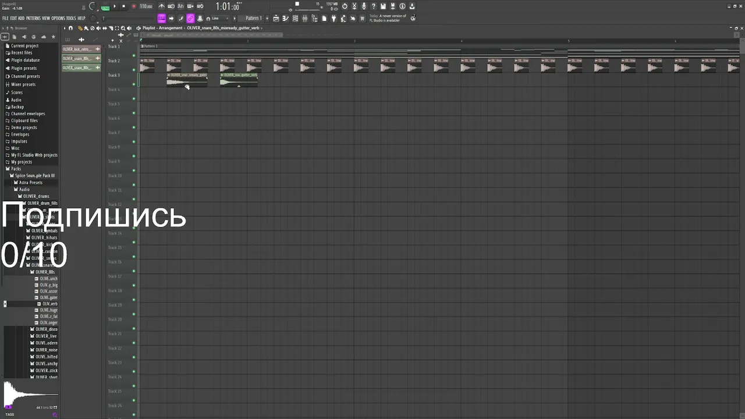
Task: Select the Browser files tab icon
Action: (14, 37)
